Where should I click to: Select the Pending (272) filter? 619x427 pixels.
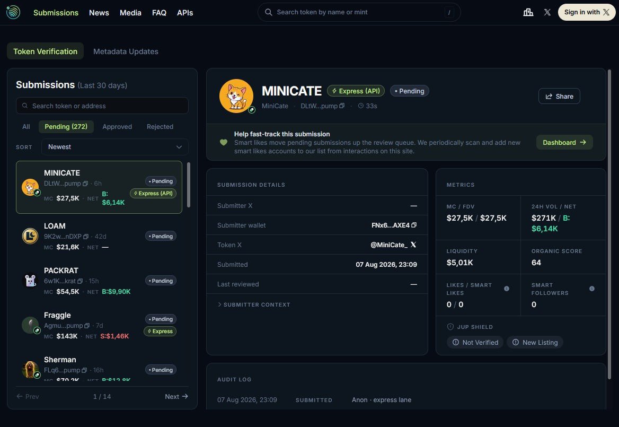click(x=66, y=127)
